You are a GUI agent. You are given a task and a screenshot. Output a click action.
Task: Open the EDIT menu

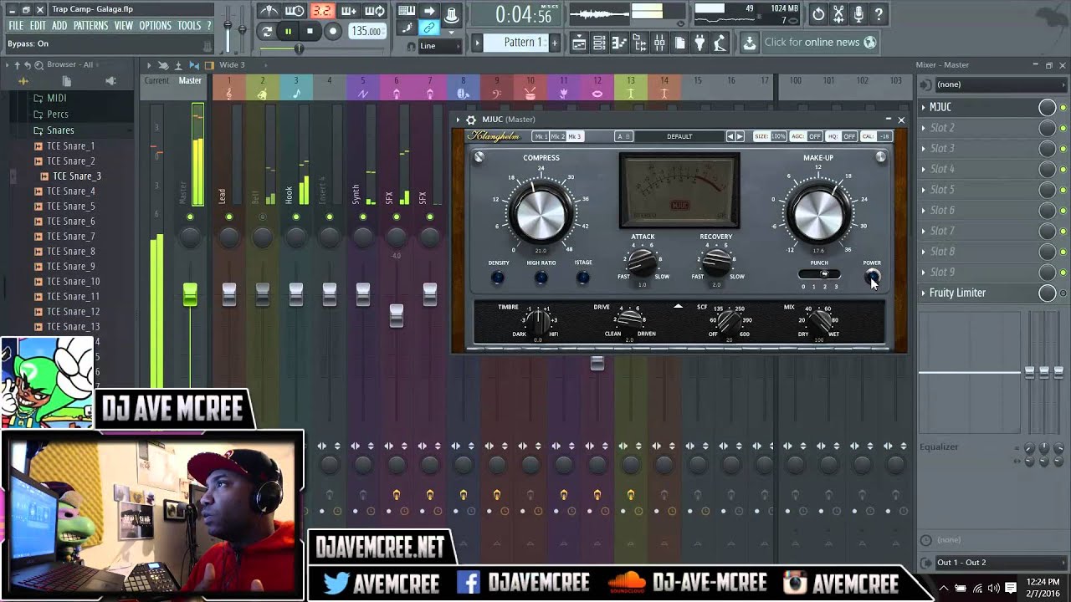point(38,26)
